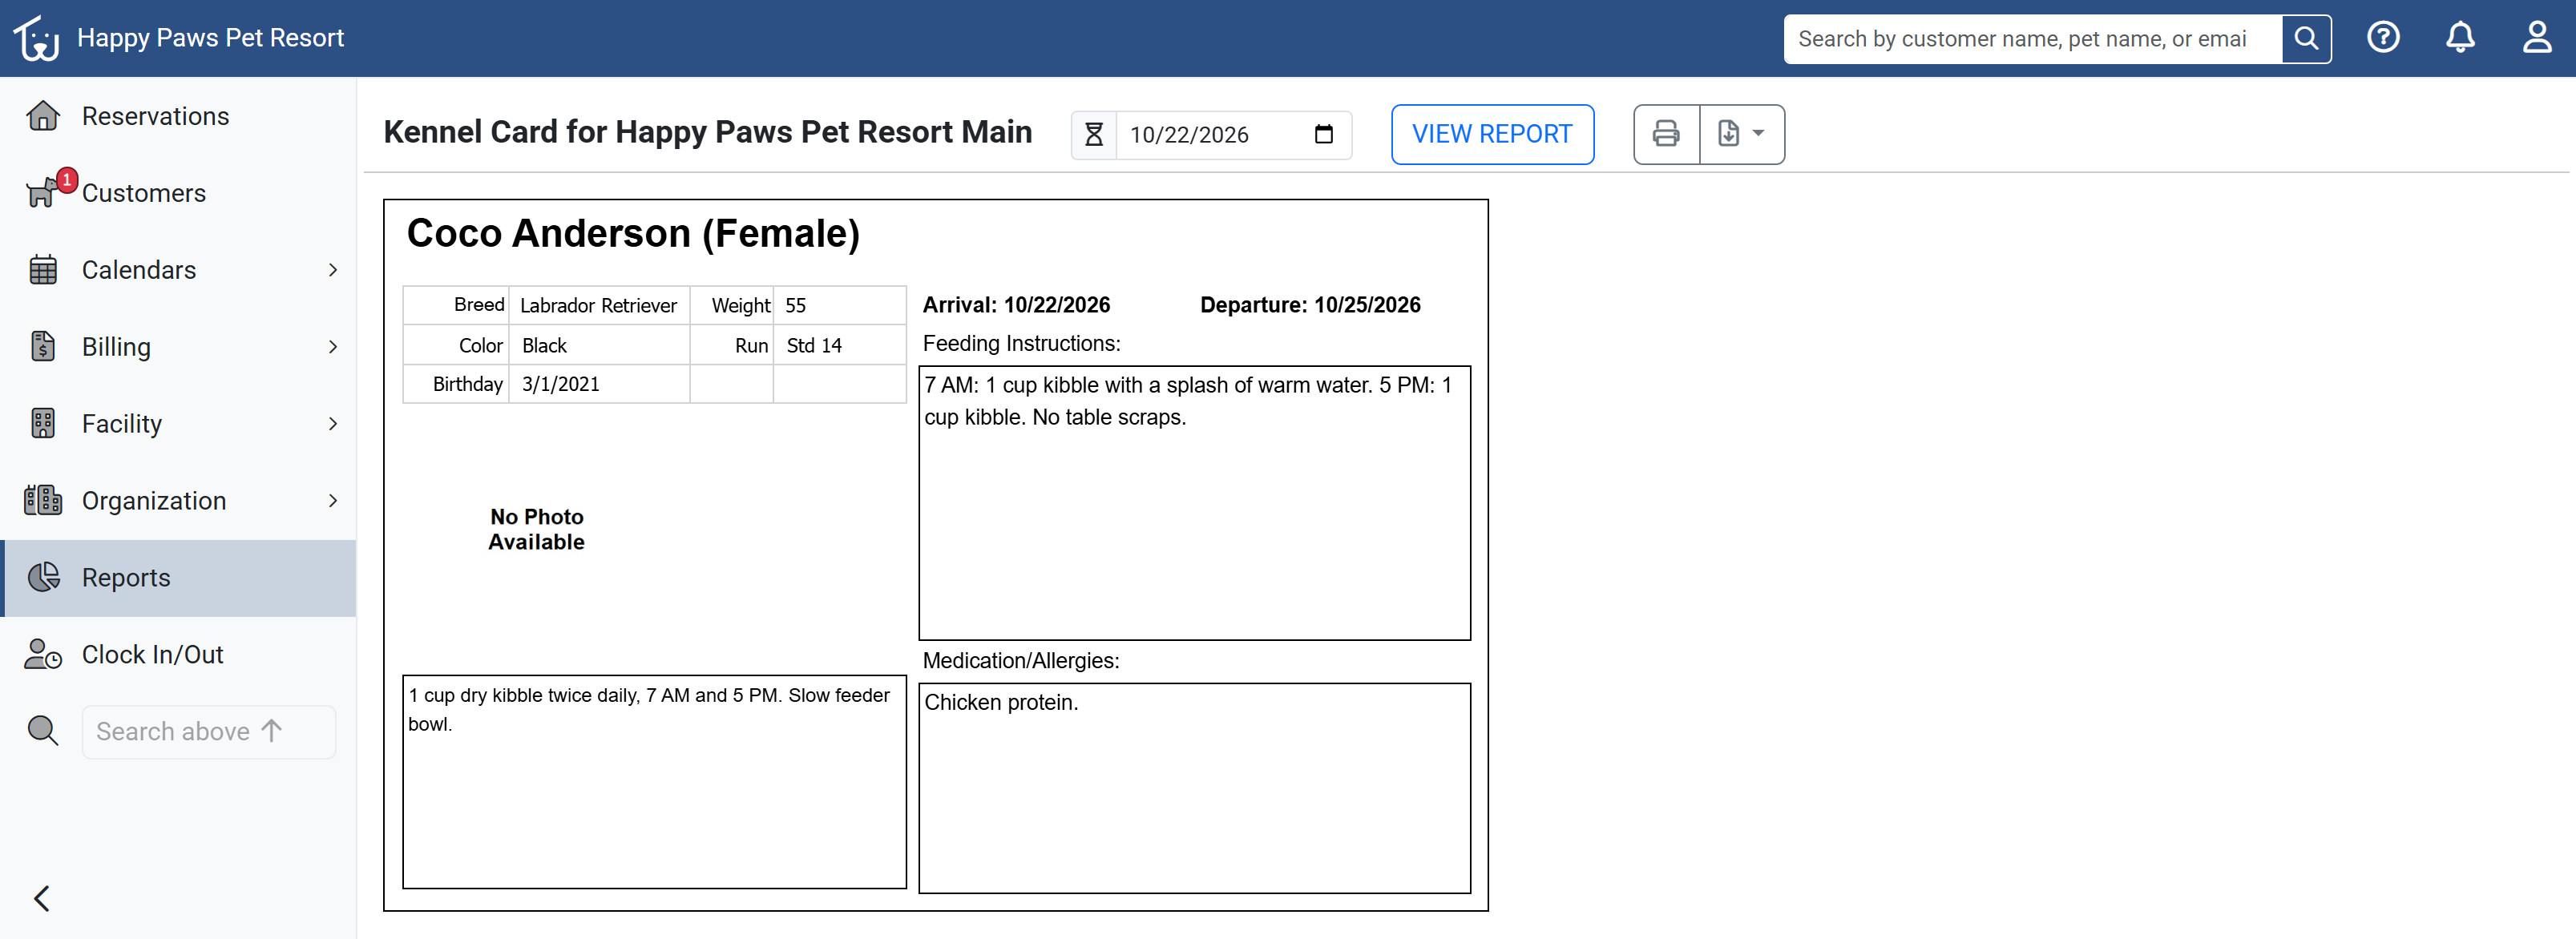Click the Calendars grid icon

click(43, 270)
